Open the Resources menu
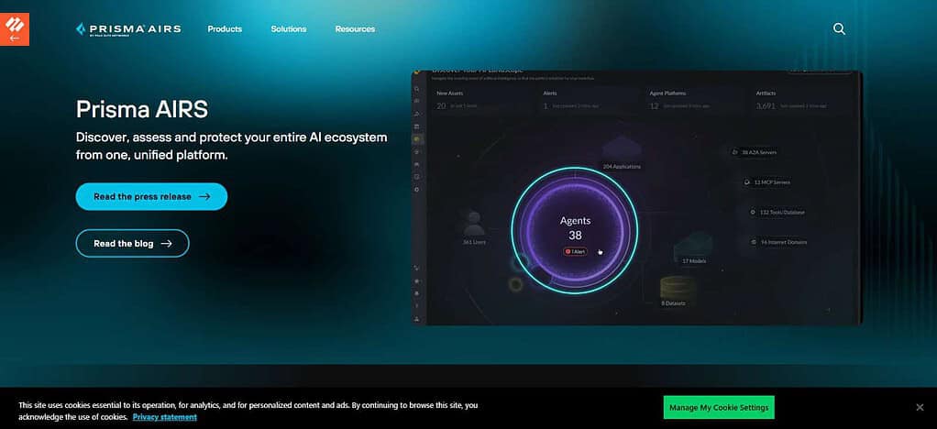 click(355, 28)
